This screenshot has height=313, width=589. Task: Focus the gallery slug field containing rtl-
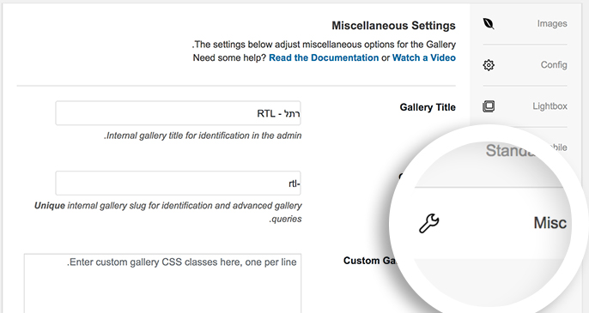tap(178, 184)
